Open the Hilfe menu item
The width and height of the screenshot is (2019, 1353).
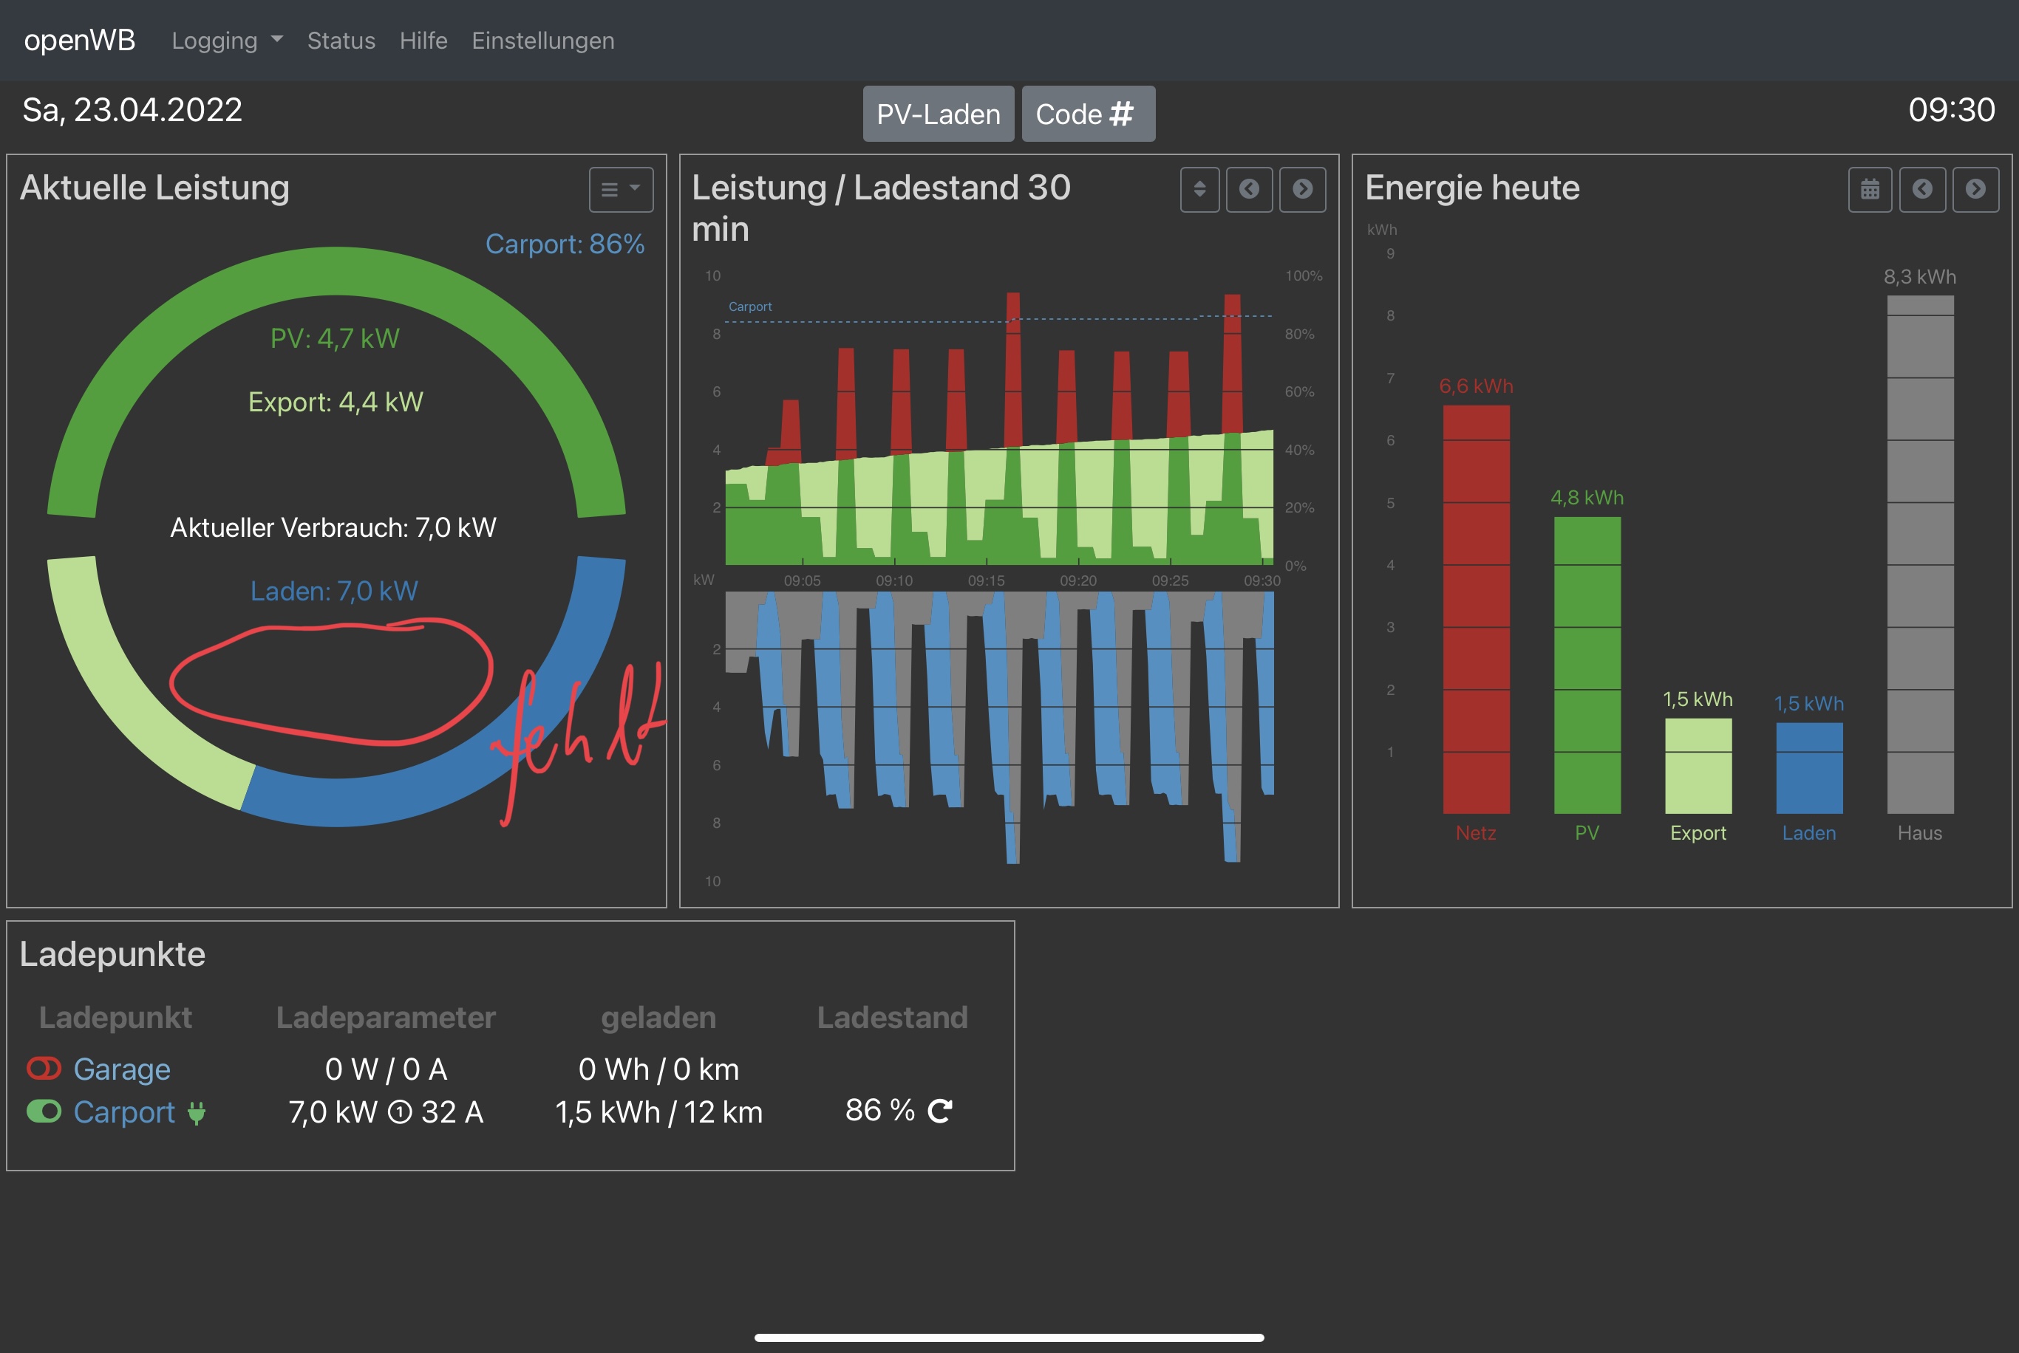(423, 41)
